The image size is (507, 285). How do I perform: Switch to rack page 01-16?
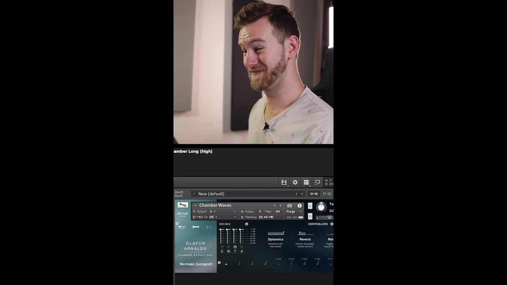314,194
